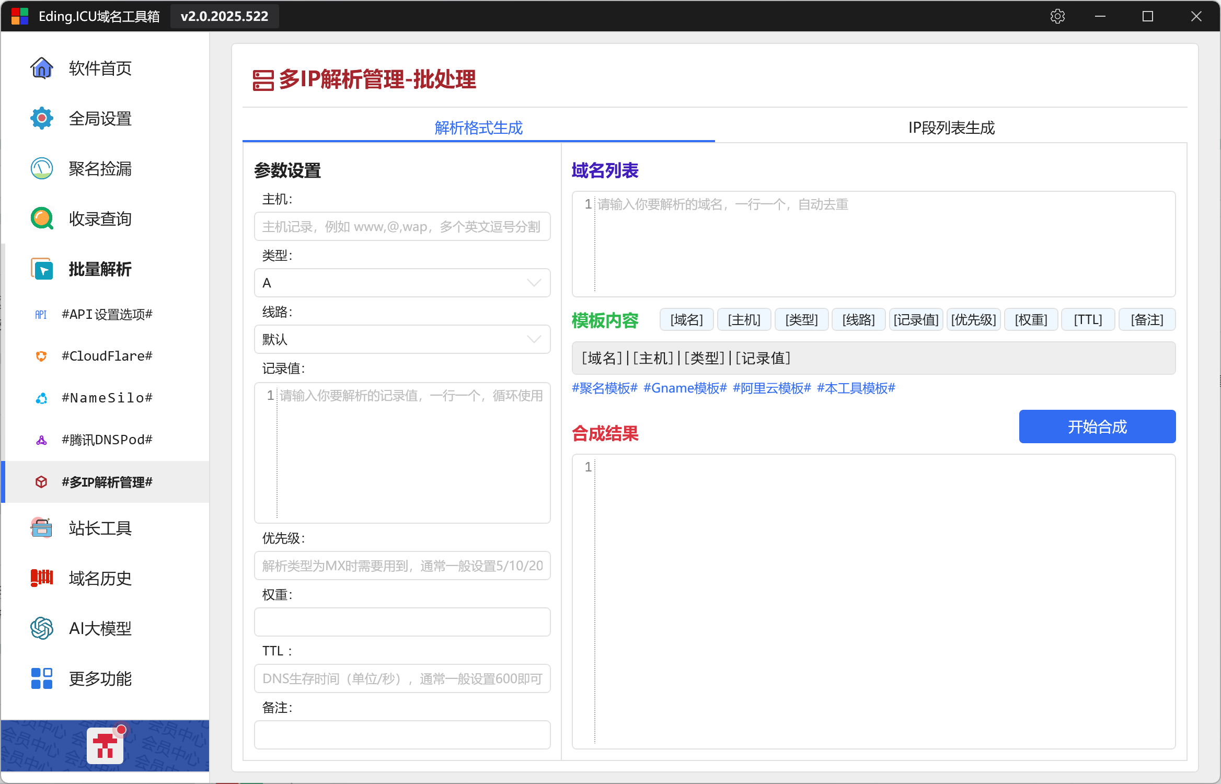Click the TTL input field
The height and width of the screenshot is (784, 1221).
tap(402, 678)
